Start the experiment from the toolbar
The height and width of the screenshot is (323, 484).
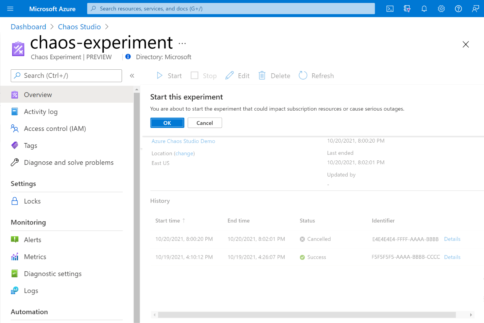169,76
